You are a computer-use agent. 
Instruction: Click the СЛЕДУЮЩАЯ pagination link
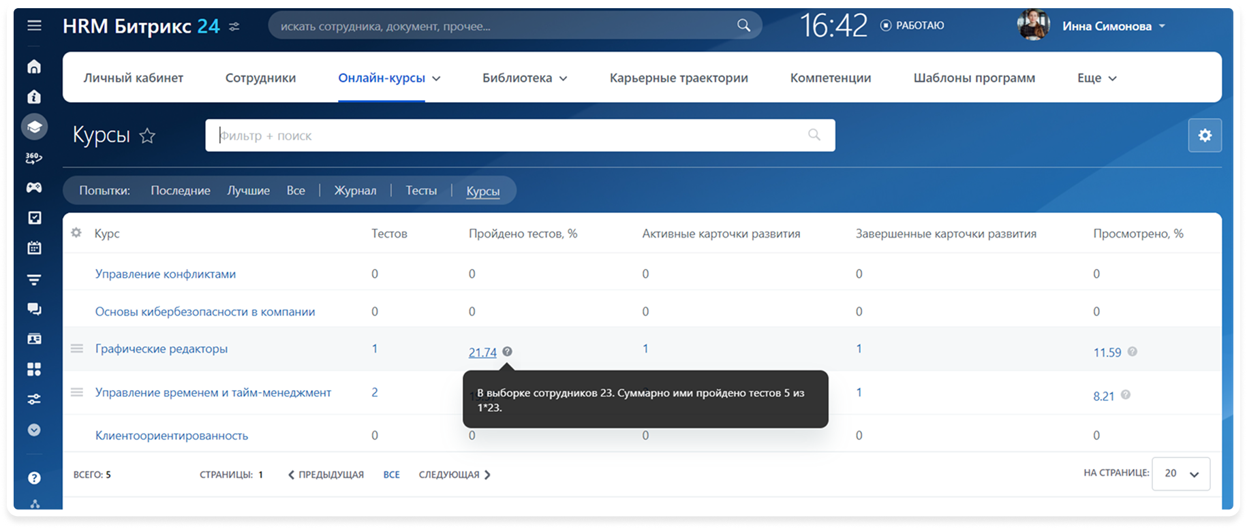(x=454, y=475)
